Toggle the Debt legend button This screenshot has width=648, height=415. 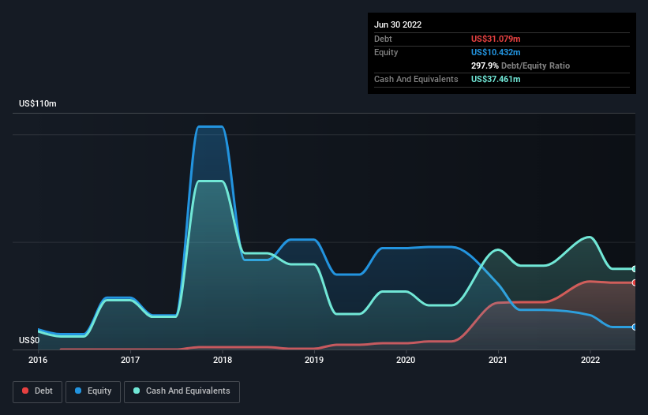37,391
